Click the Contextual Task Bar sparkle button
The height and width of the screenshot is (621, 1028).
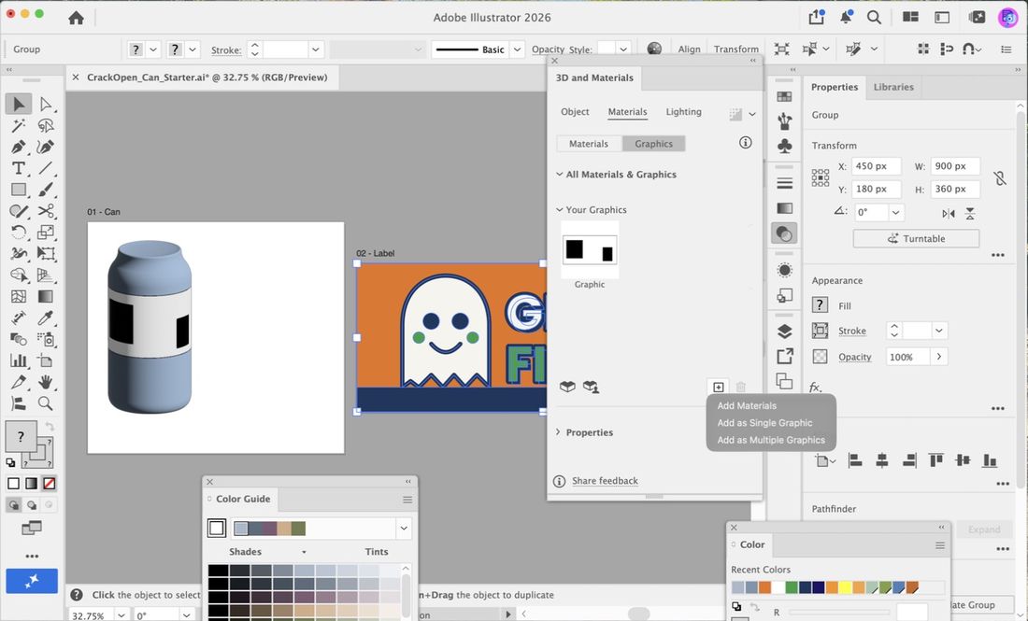[x=32, y=581]
